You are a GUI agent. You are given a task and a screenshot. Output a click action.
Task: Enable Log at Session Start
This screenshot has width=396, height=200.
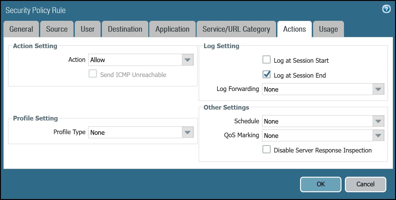point(266,59)
